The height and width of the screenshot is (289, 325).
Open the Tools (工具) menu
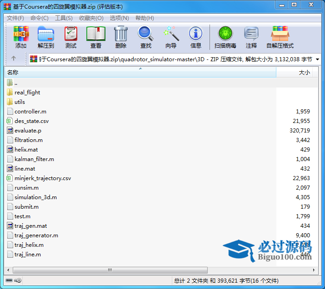(x=64, y=18)
